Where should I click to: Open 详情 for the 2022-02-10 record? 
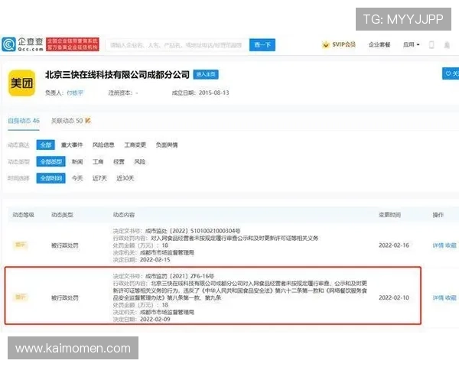coord(438,297)
